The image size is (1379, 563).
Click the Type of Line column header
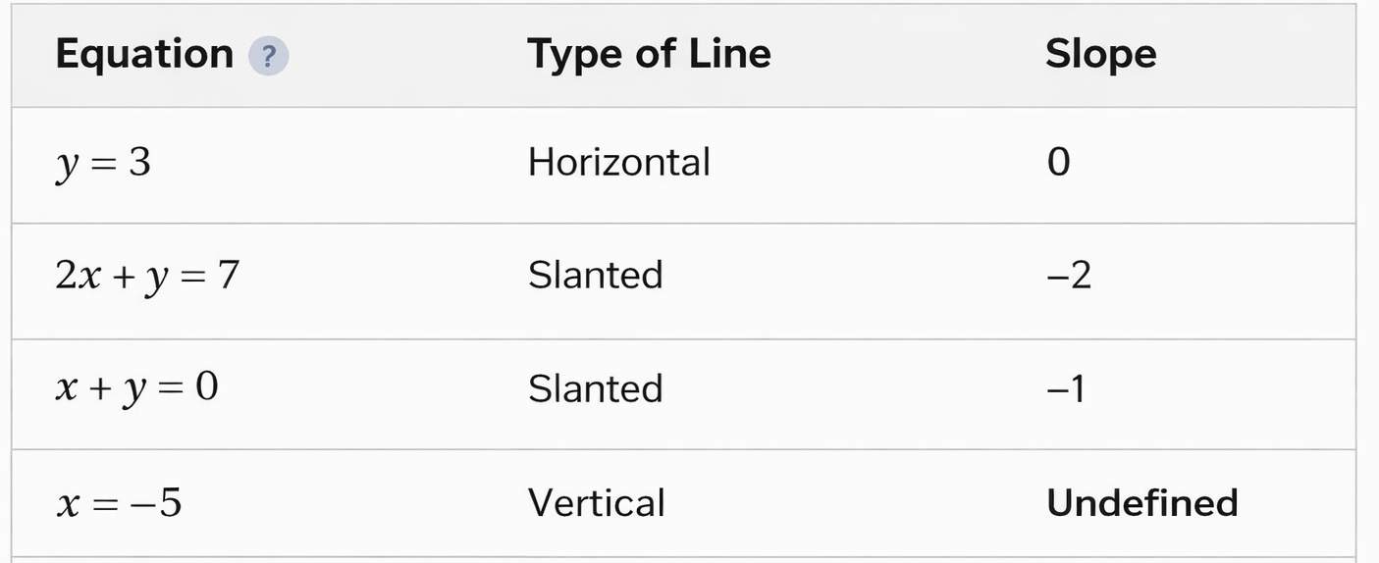coord(649,54)
